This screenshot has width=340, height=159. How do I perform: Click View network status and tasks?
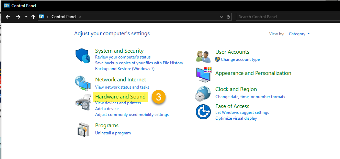tap(122, 87)
